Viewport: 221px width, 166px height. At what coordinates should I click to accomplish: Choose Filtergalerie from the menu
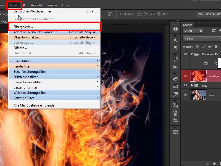[54, 27]
